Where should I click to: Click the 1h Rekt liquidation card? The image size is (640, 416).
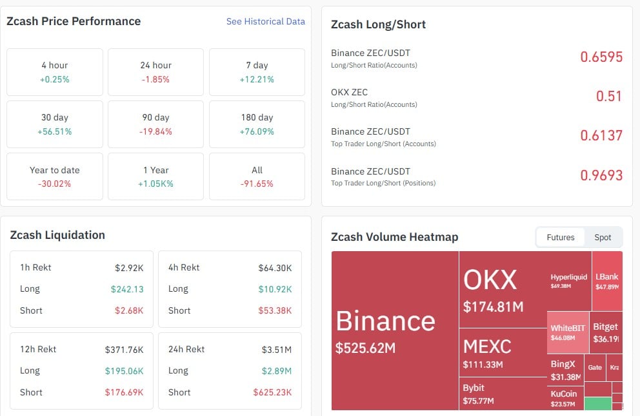click(x=81, y=288)
